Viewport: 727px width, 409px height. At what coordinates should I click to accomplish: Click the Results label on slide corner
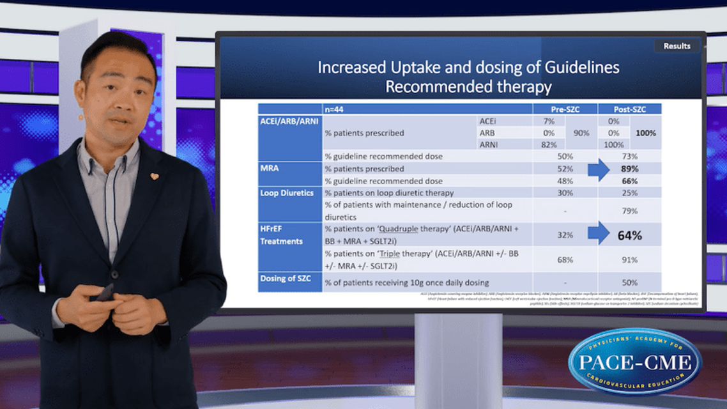tap(677, 46)
